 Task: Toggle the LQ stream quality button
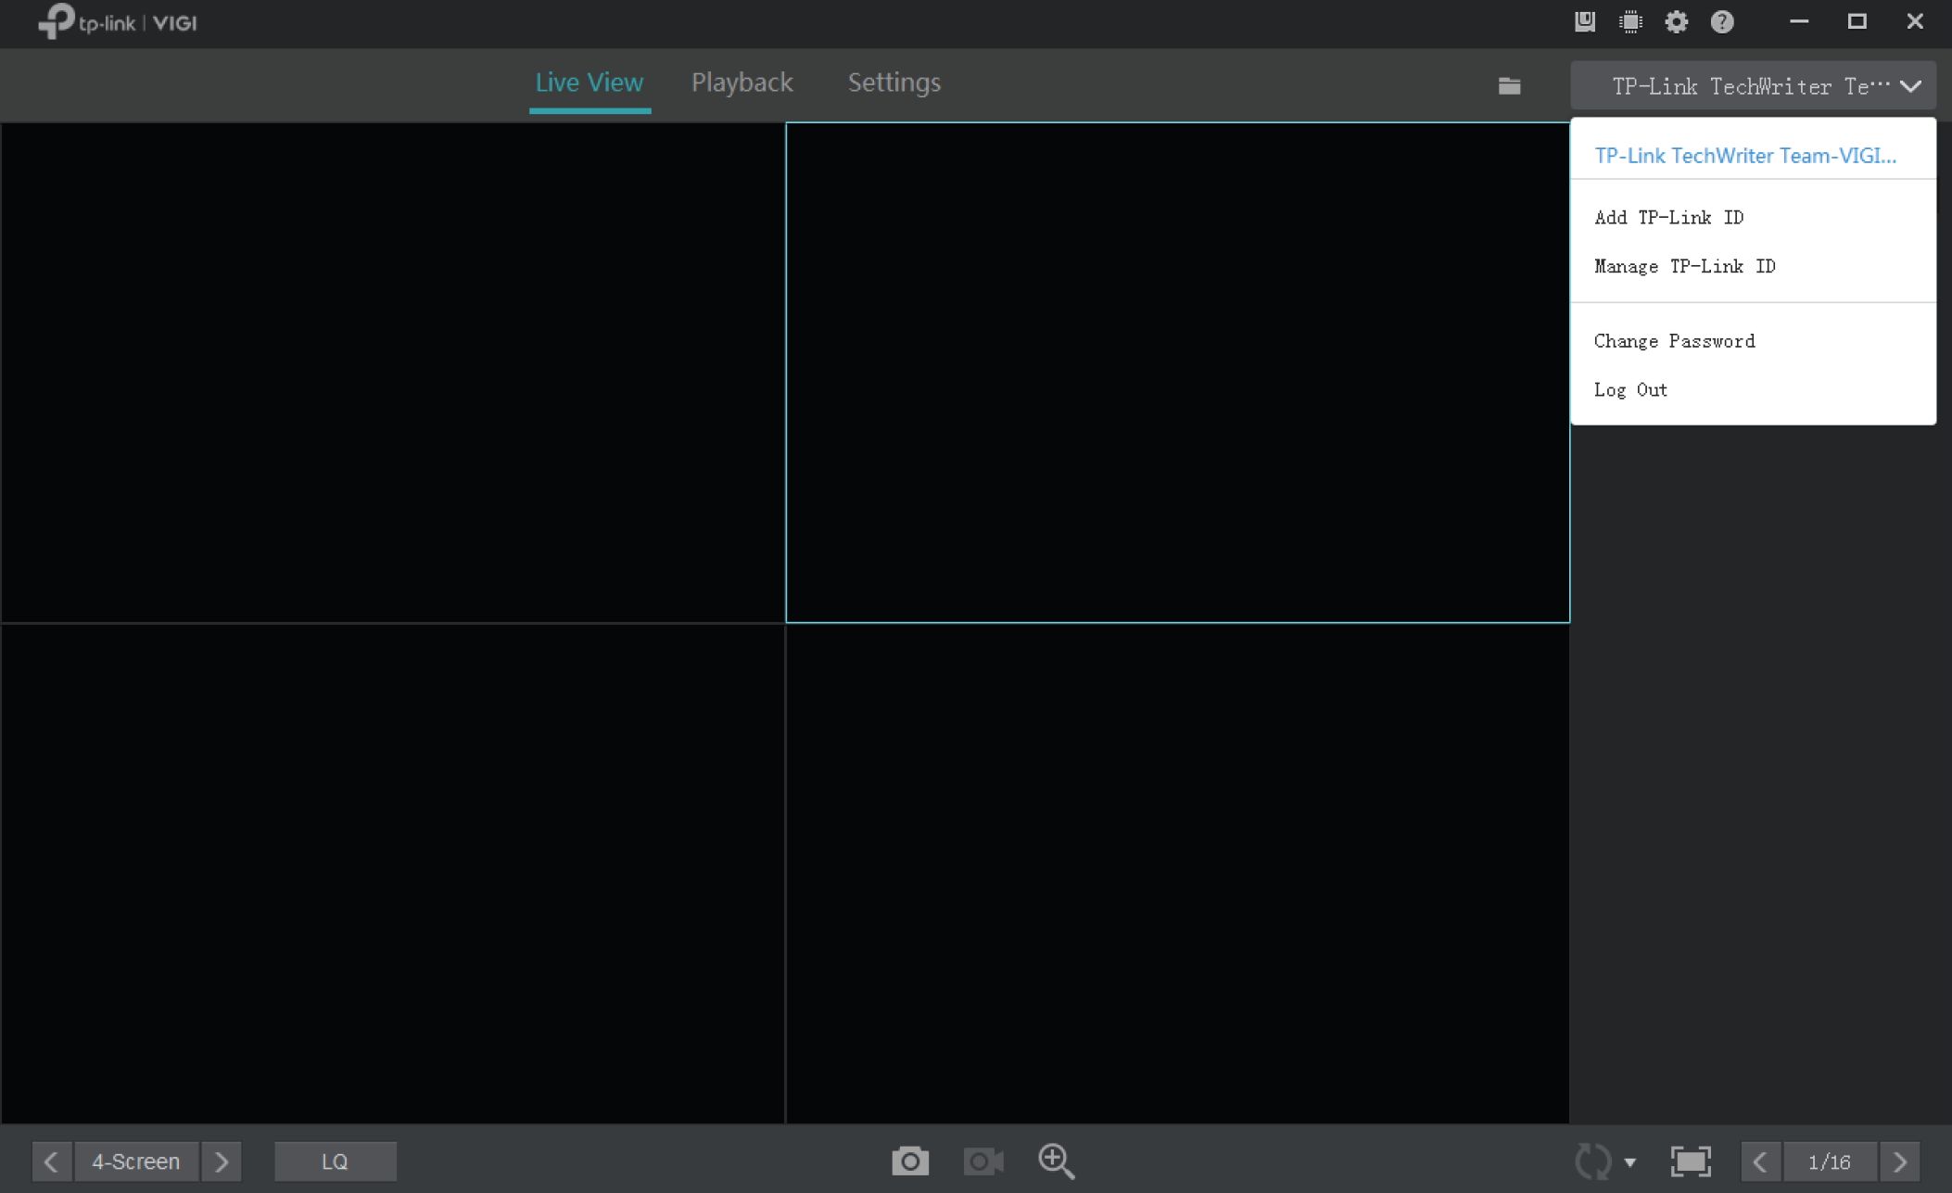(x=335, y=1161)
